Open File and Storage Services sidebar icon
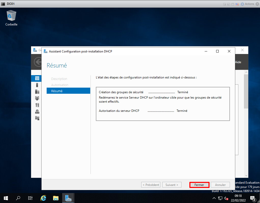The height and width of the screenshot is (203, 260). tap(37, 118)
